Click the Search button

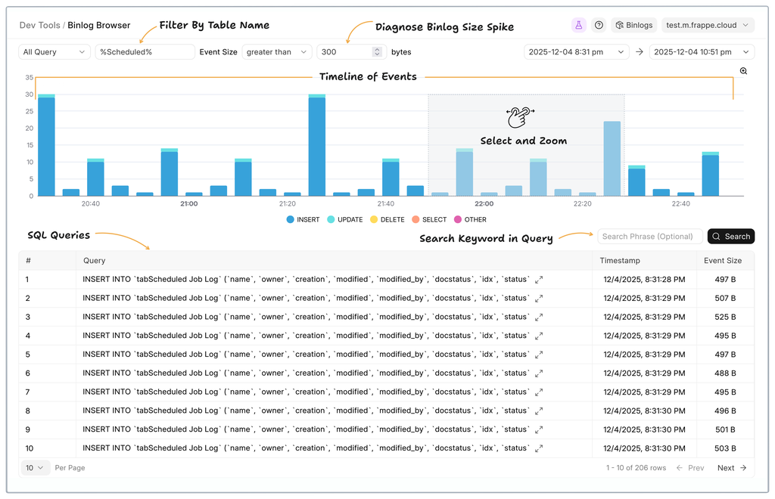pyautogui.click(x=730, y=237)
